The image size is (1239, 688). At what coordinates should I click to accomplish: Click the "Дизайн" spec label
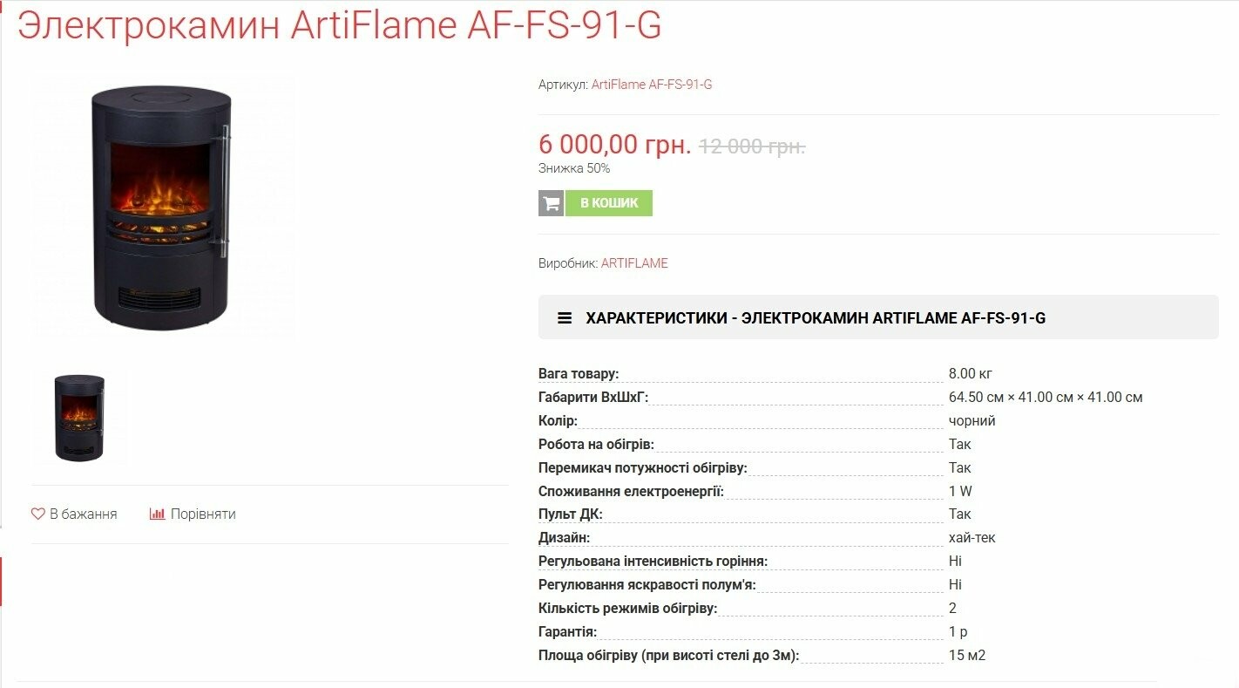tap(564, 538)
